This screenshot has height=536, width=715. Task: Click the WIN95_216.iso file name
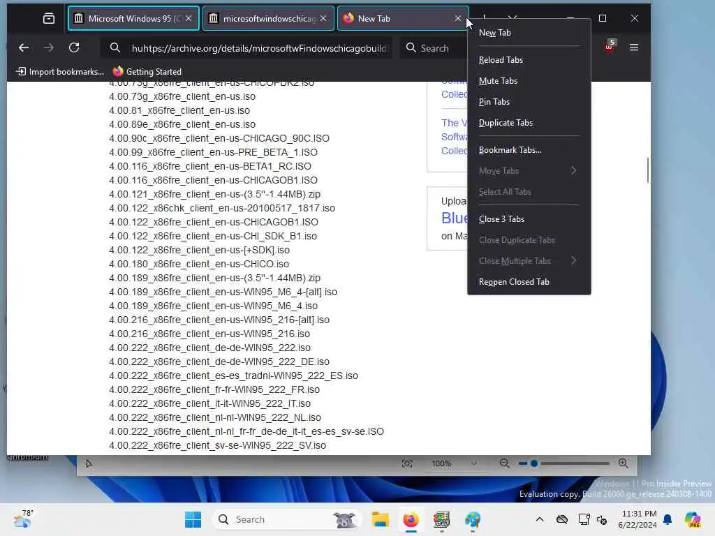(x=209, y=334)
